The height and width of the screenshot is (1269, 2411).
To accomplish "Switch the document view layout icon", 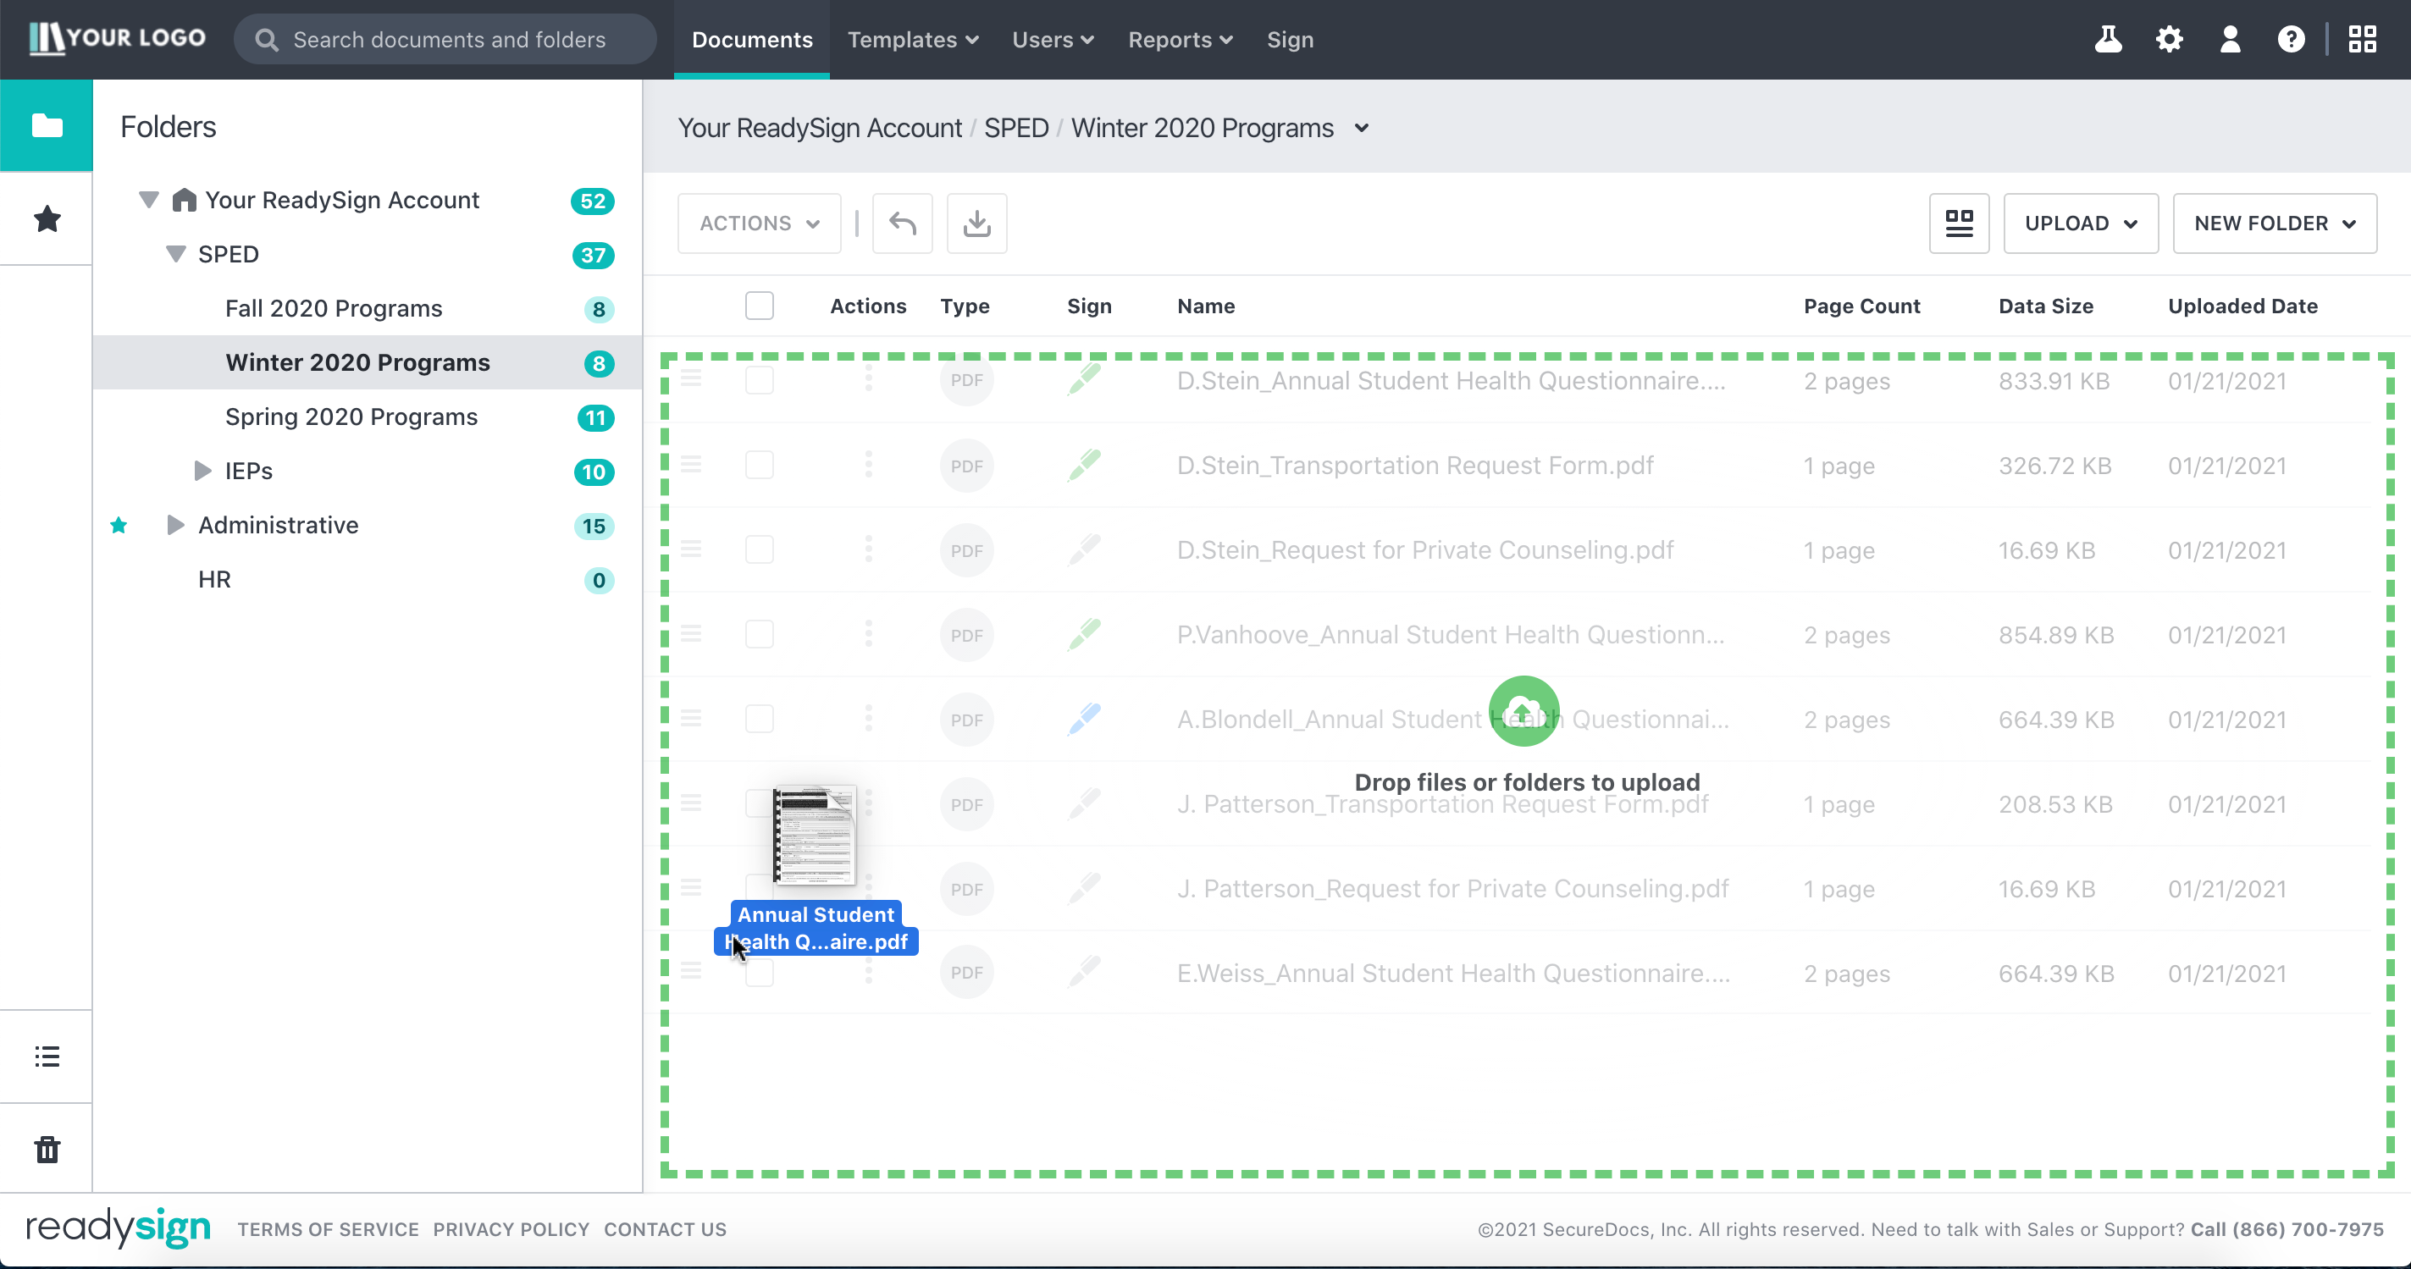I will tap(1959, 223).
